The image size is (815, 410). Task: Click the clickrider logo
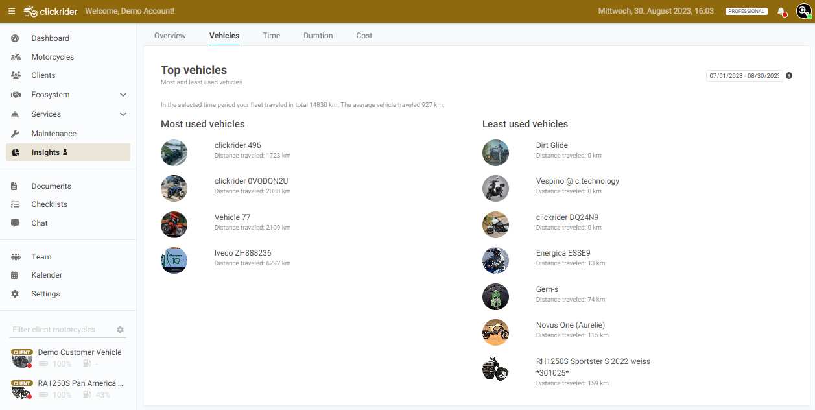(x=51, y=11)
